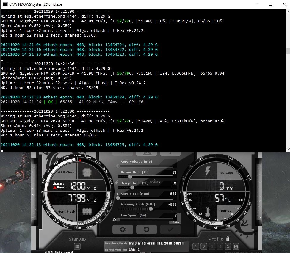Load profile slot 1
This screenshot has width=290, height=253.
tap(196, 246)
